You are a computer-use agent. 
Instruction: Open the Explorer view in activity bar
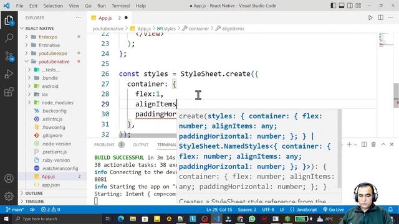[9, 21]
